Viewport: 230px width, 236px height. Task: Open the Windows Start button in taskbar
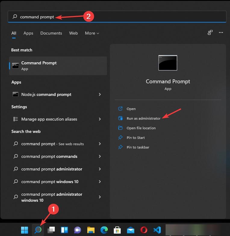[x=25, y=230]
